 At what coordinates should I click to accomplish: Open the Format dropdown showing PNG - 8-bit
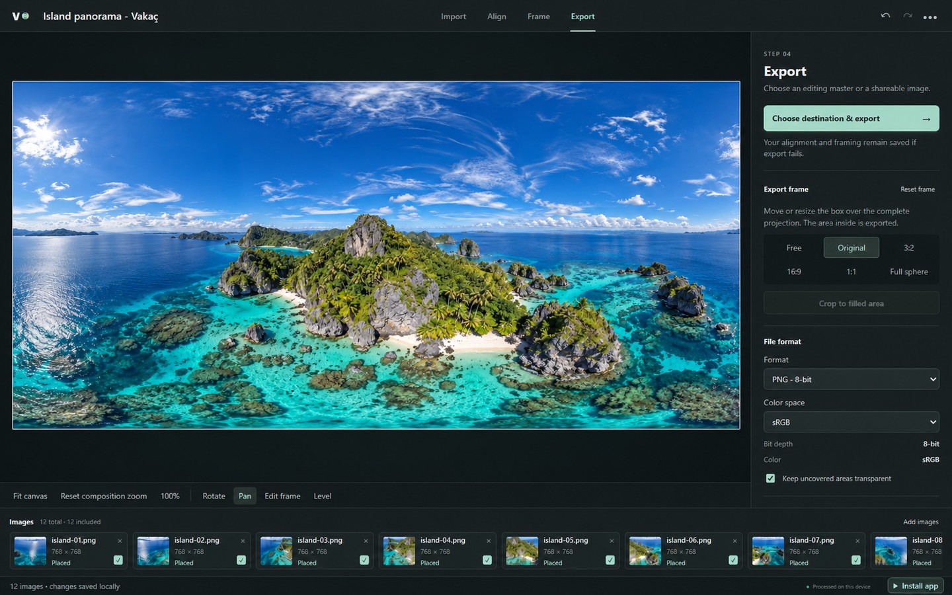pyautogui.click(x=851, y=379)
